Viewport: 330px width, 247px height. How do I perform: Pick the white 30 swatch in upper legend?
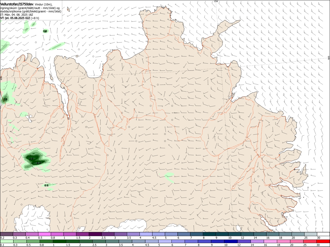324,234
